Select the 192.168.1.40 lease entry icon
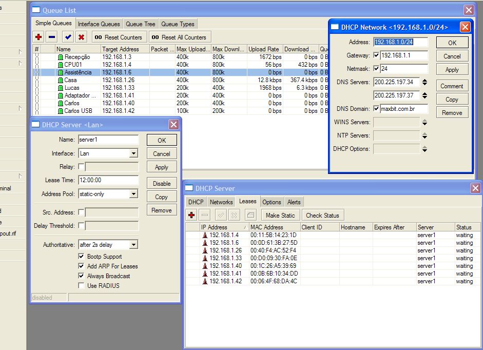The image size is (483, 350). (x=205, y=266)
